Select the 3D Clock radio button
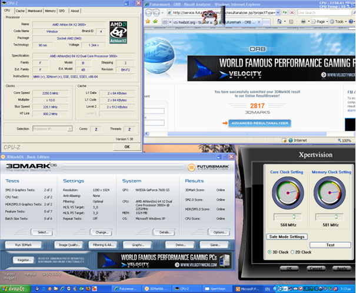Viewport: 356px width, 293px height. pyautogui.click(x=270, y=252)
